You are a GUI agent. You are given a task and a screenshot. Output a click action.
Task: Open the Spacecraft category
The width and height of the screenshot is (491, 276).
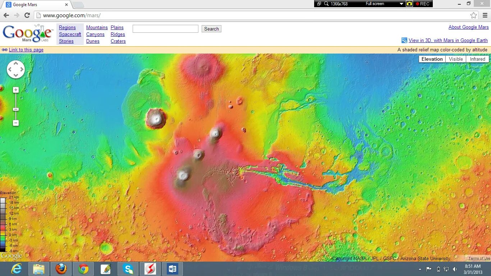pos(70,34)
